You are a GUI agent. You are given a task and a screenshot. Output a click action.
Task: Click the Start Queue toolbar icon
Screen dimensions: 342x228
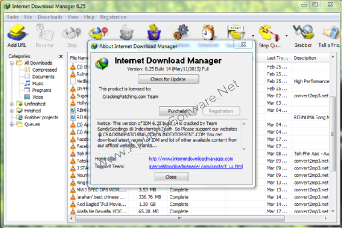click(x=236, y=32)
